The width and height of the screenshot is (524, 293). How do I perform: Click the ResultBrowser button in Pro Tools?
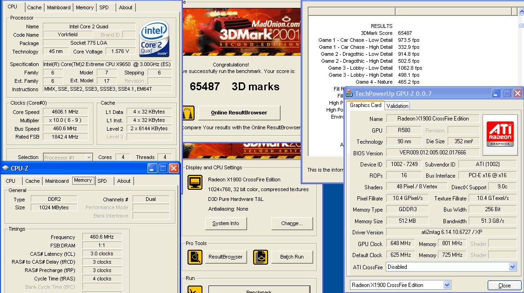tap(226, 257)
